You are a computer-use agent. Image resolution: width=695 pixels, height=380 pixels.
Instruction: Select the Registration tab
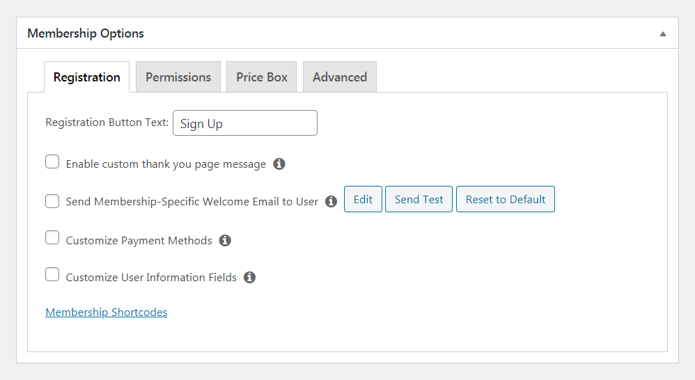(x=87, y=77)
